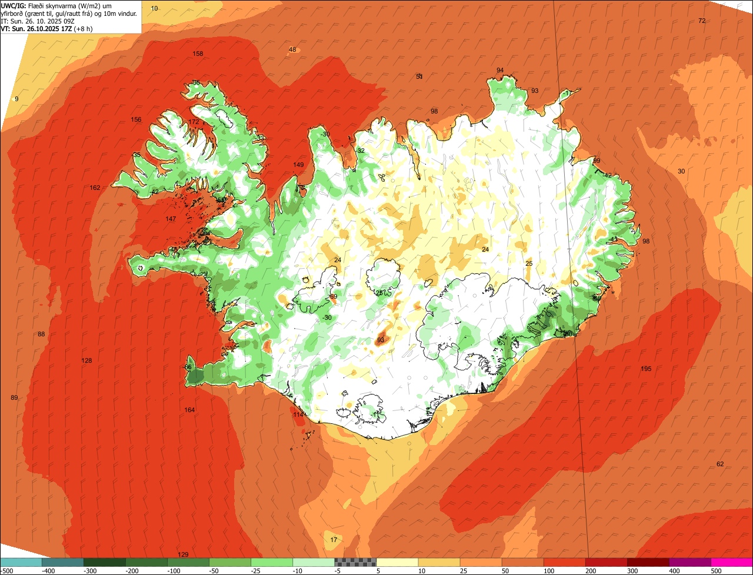Click the map value 128

click(x=87, y=361)
